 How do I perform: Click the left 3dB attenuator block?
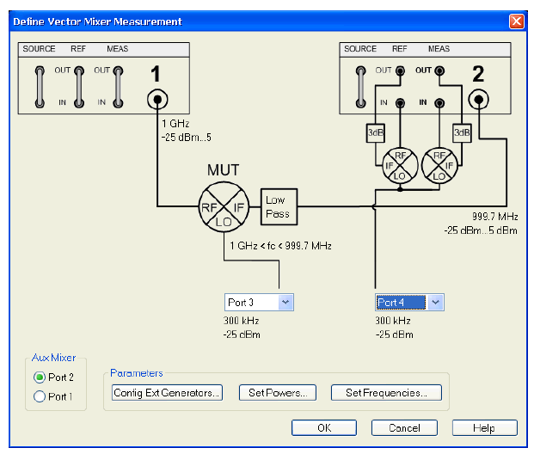(375, 132)
